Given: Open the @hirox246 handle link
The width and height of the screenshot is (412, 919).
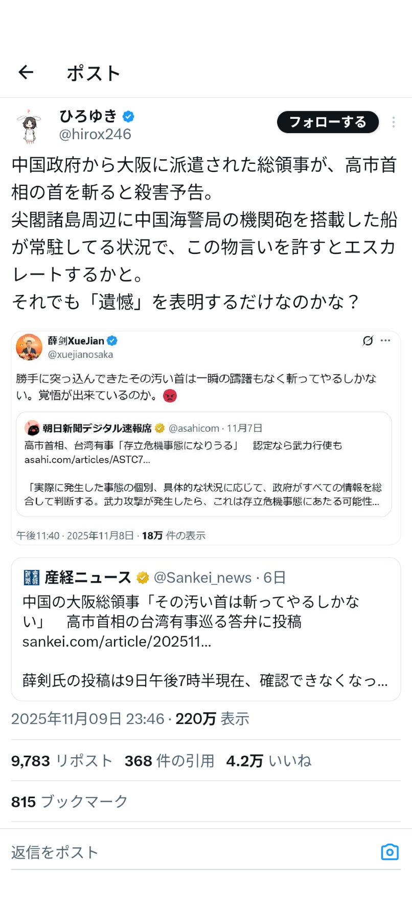Looking at the screenshot, I should pos(95,135).
